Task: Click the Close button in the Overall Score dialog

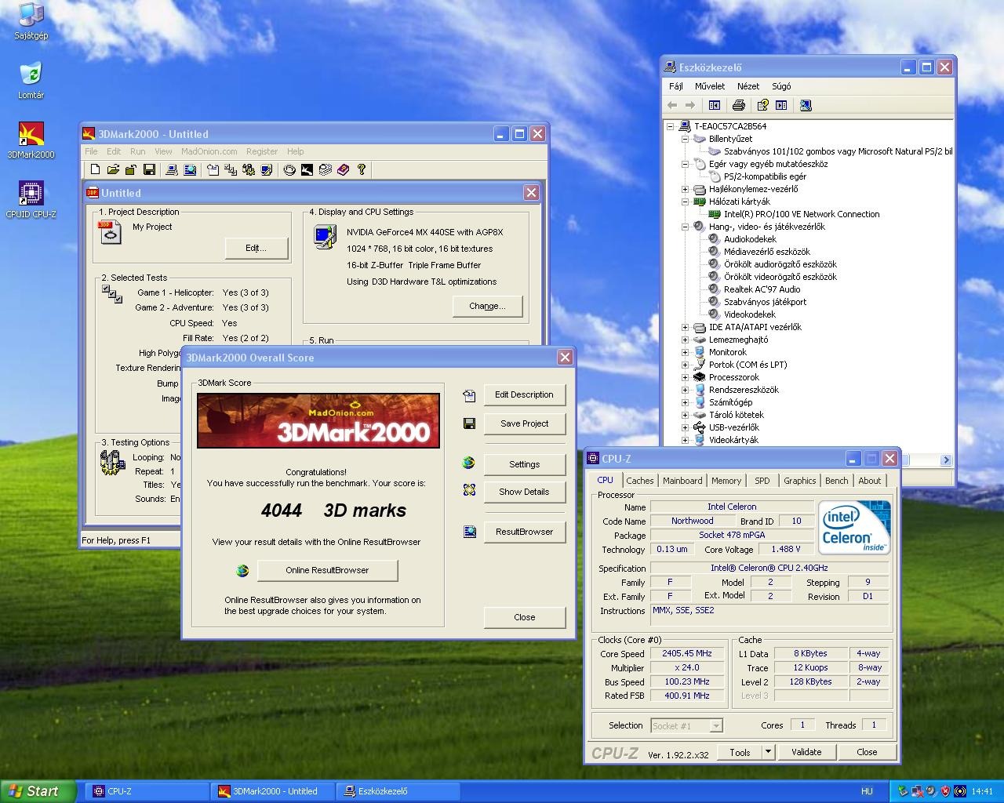Action: [524, 617]
